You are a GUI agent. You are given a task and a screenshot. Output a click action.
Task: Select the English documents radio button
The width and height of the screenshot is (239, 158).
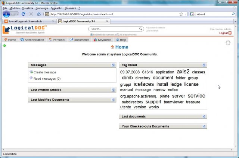click(91, 35)
